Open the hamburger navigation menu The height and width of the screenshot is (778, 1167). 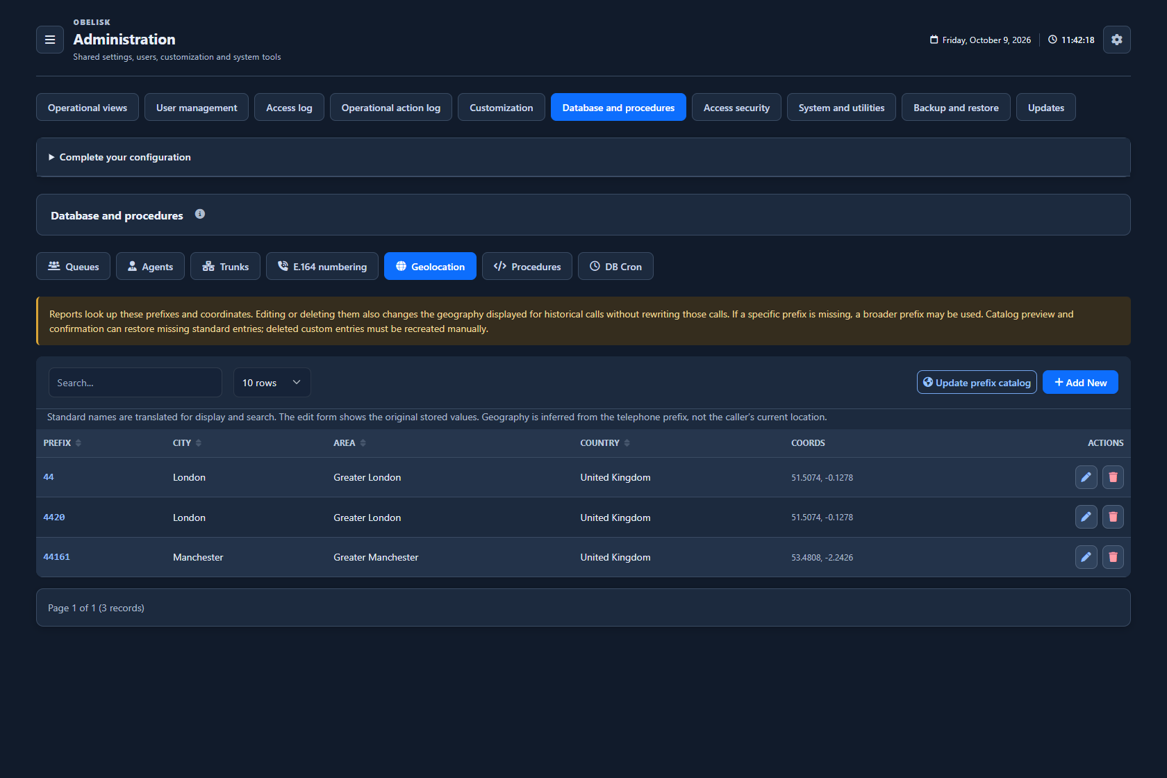(x=50, y=40)
